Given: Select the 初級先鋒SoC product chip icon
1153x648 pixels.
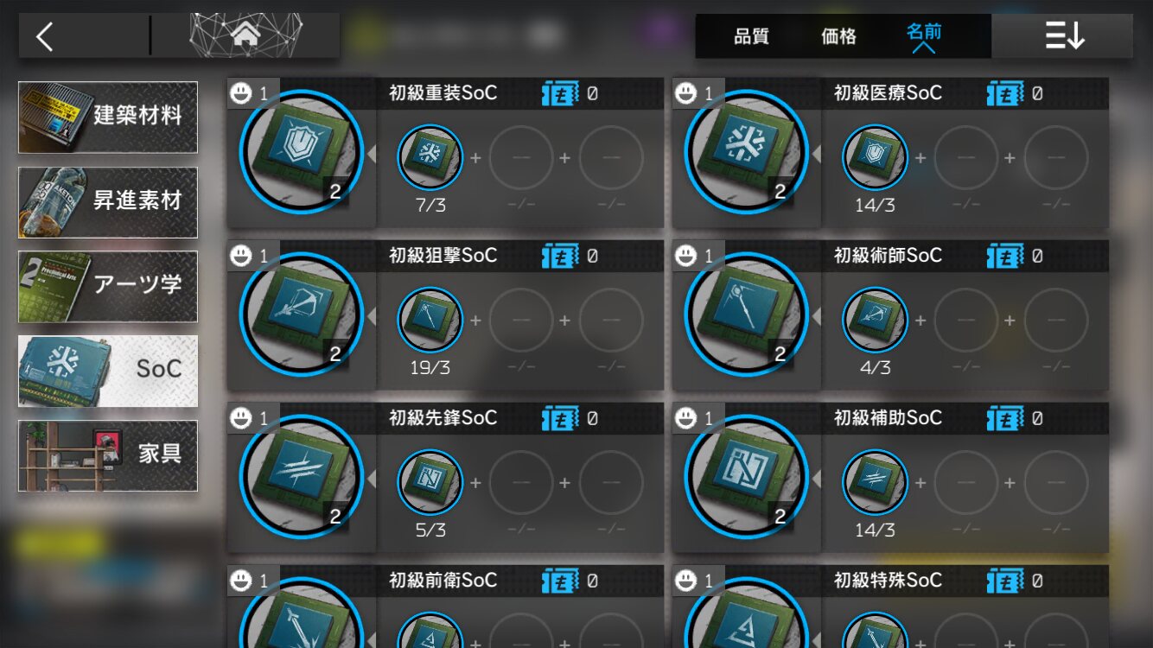Looking at the screenshot, I should tap(301, 477).
